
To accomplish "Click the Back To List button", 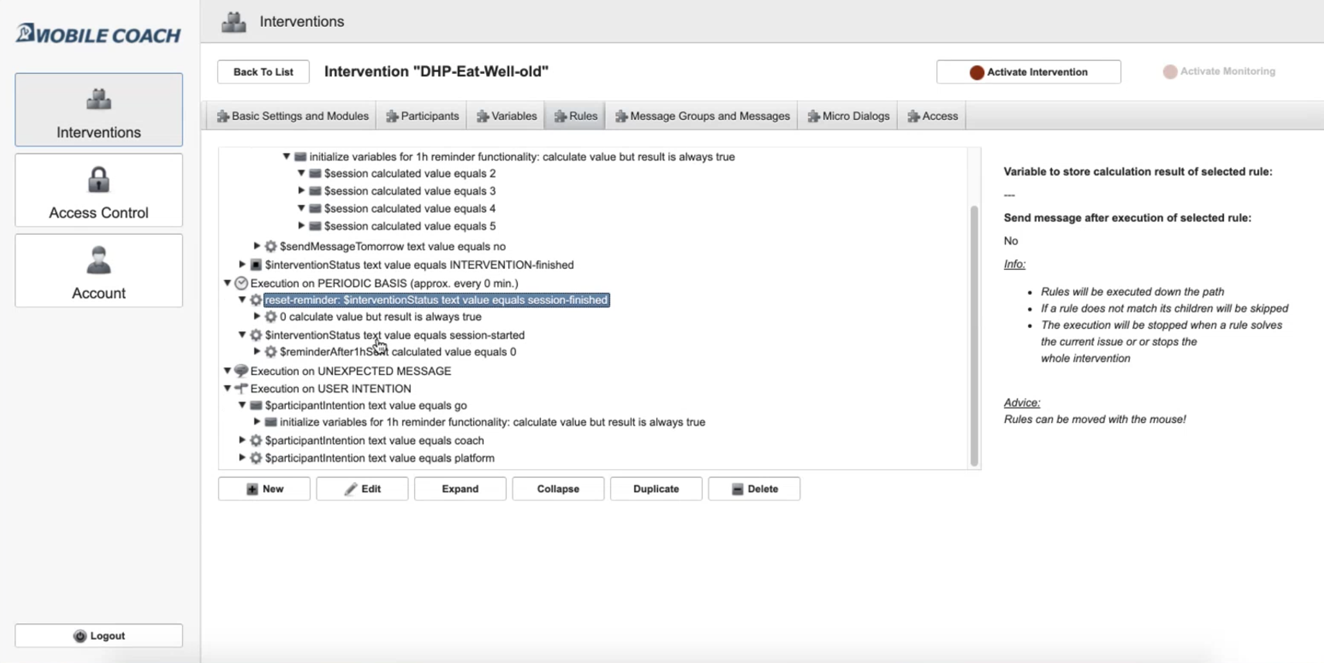I will [263, 72].
